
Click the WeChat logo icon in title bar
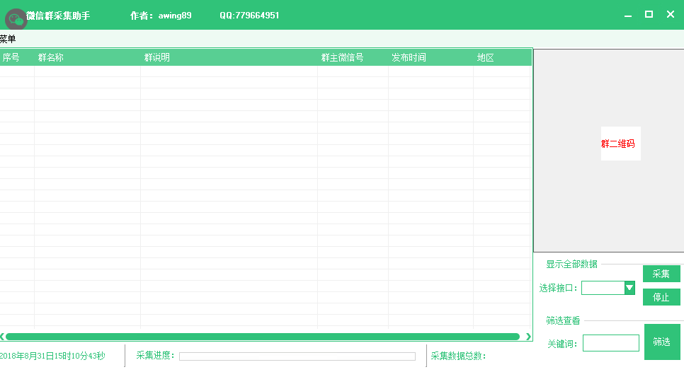point(16,19)
